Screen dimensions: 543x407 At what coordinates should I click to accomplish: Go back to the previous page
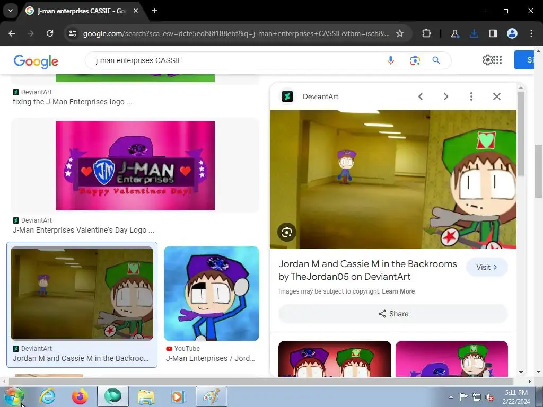tap(12, 33)
